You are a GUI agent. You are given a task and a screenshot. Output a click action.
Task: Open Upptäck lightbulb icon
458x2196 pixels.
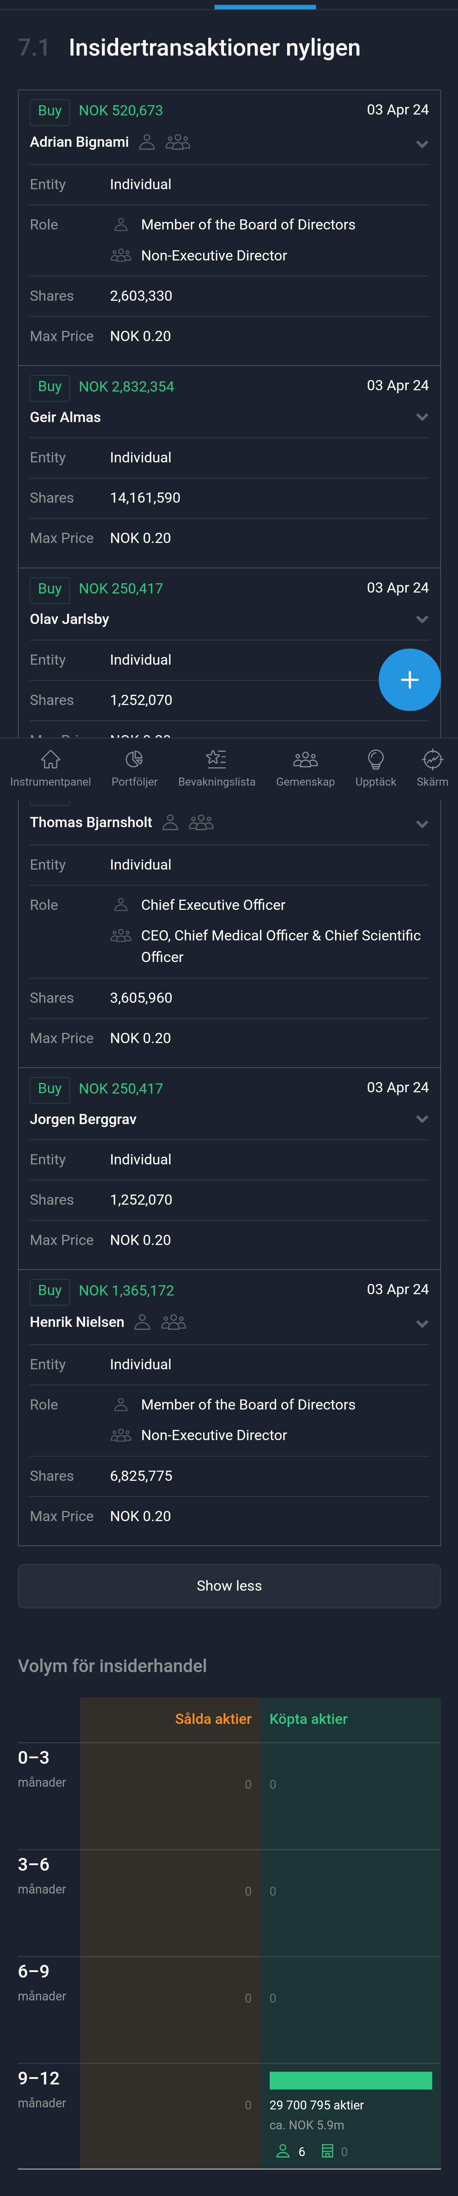[x=375, y=759]
